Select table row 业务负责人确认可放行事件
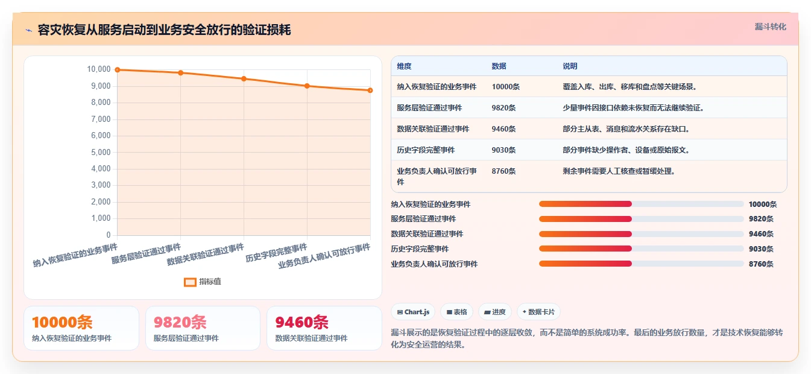 [x=589, y=176]
